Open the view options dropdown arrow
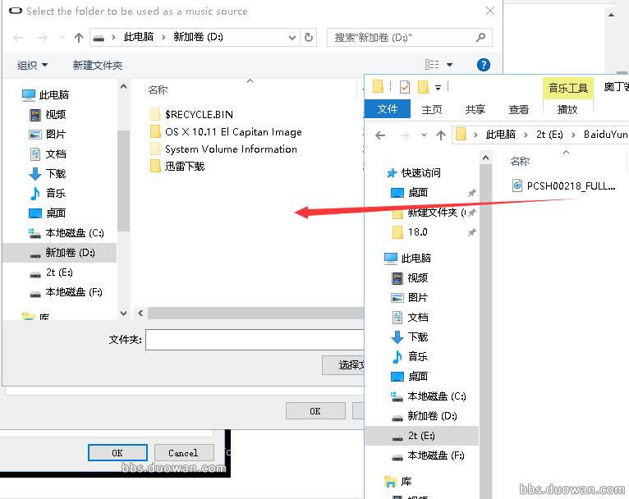This screenshot has width=629, height=499. point(449,65)
